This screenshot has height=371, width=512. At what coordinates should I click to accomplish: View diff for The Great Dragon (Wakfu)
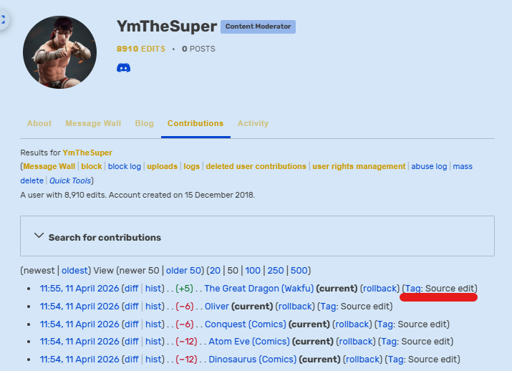click(x=131, y=289)
